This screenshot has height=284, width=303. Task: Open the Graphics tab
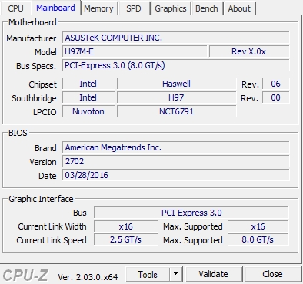tap(171, 8)
